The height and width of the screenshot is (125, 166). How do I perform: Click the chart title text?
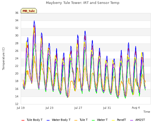click(82, 3)
